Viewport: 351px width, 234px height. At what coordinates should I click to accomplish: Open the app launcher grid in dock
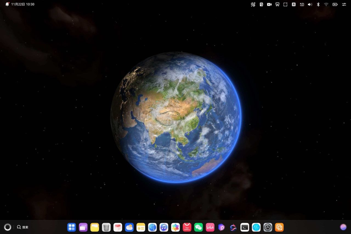pos(72,227)
